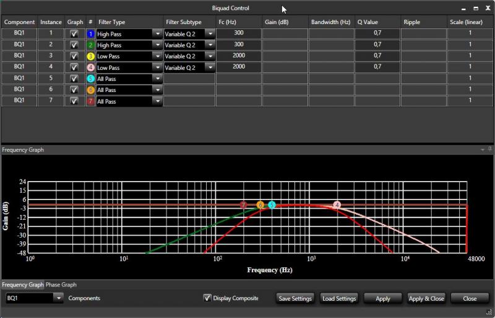The width and height of the screenshot is (495, 318).
Task: Expand Filter Subtype dropdown for instance 3
Action: (210, 56)
